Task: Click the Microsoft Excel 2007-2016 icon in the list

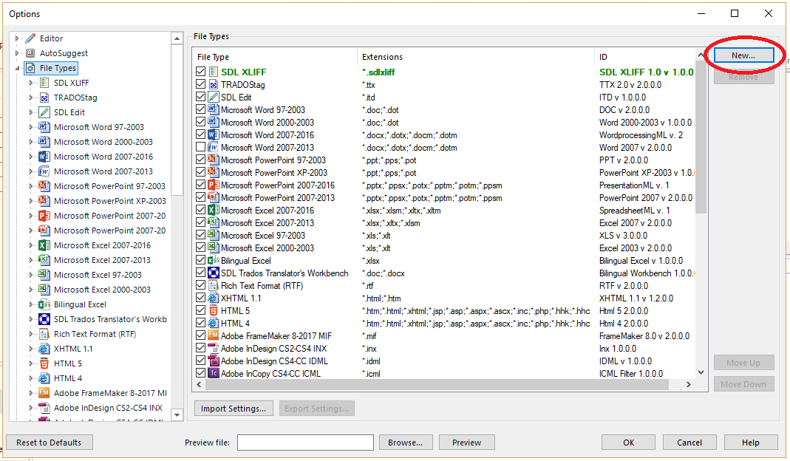Action: pos(213,211)
